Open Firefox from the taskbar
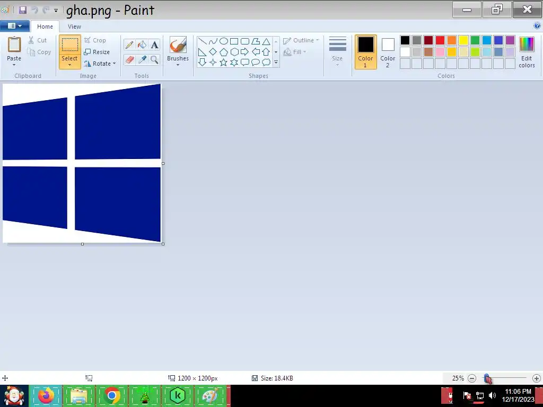Screen dimensions: 543x407 coord(46,395)
